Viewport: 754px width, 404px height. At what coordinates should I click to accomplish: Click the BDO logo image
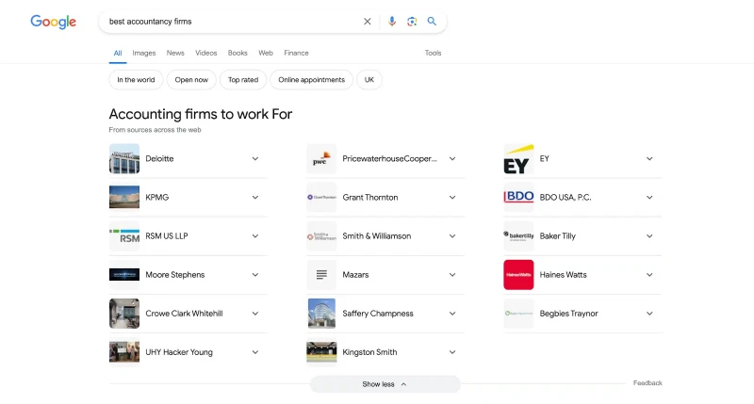(x=518, y=198)
